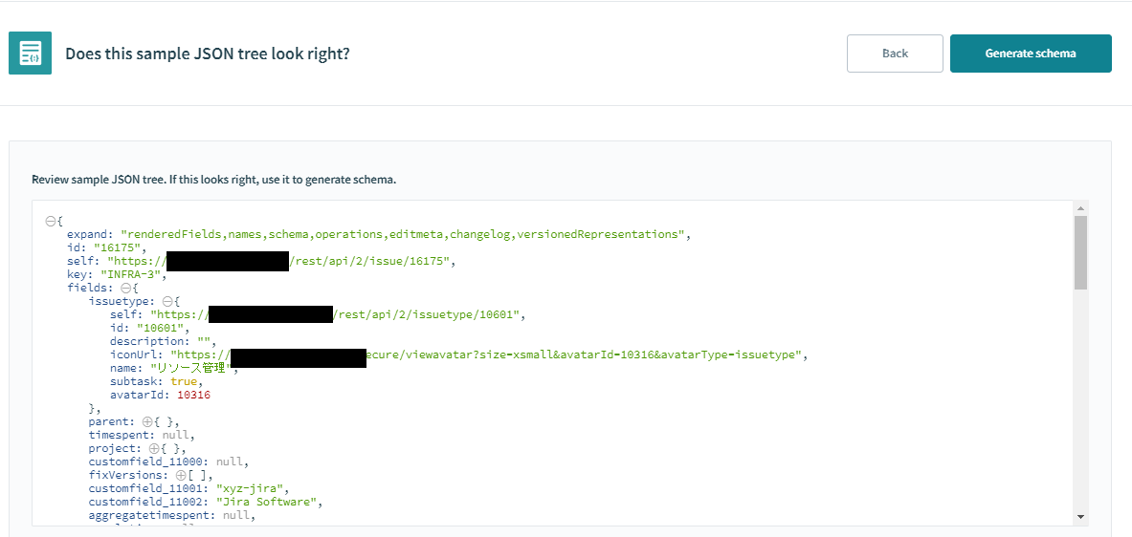This screenshot has width=1132, height=537.
Task: Collapse the root JSON object
Action: (x=51, y=222)
